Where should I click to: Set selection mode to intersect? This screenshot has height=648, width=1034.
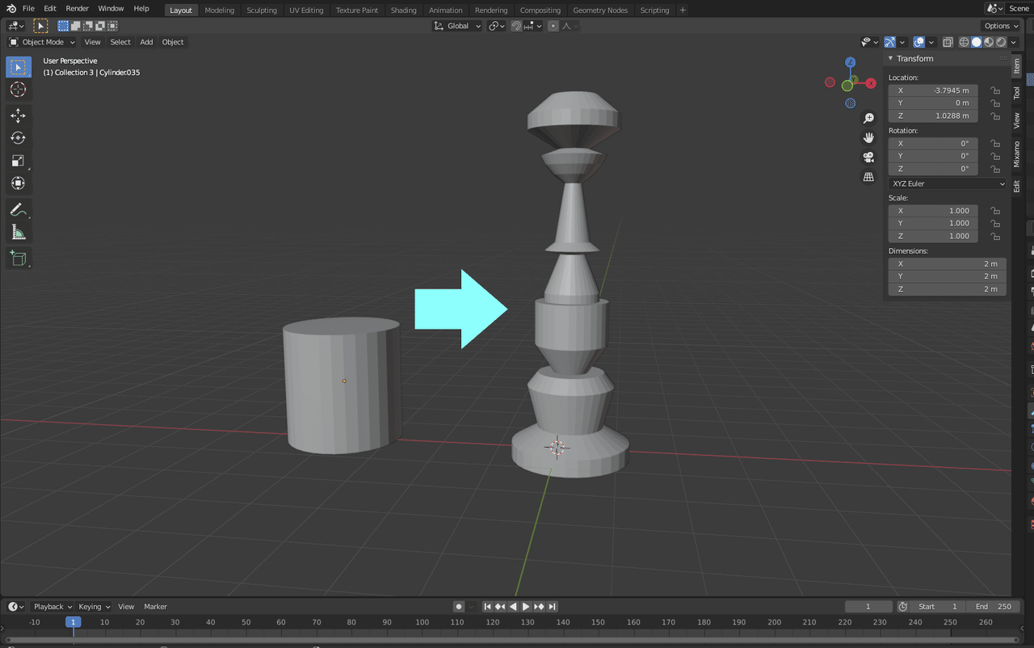tap(111, 26)
